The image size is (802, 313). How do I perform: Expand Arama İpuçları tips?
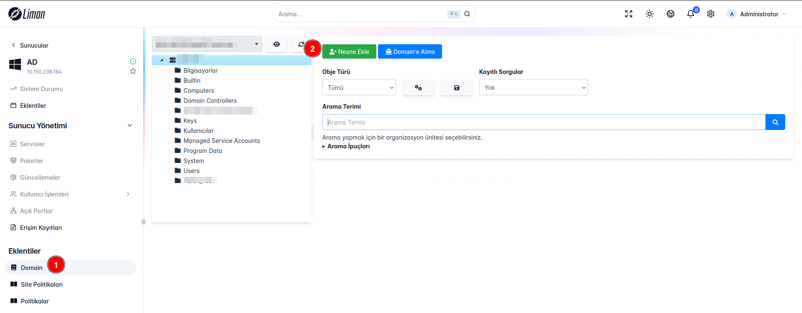point(346,146)
